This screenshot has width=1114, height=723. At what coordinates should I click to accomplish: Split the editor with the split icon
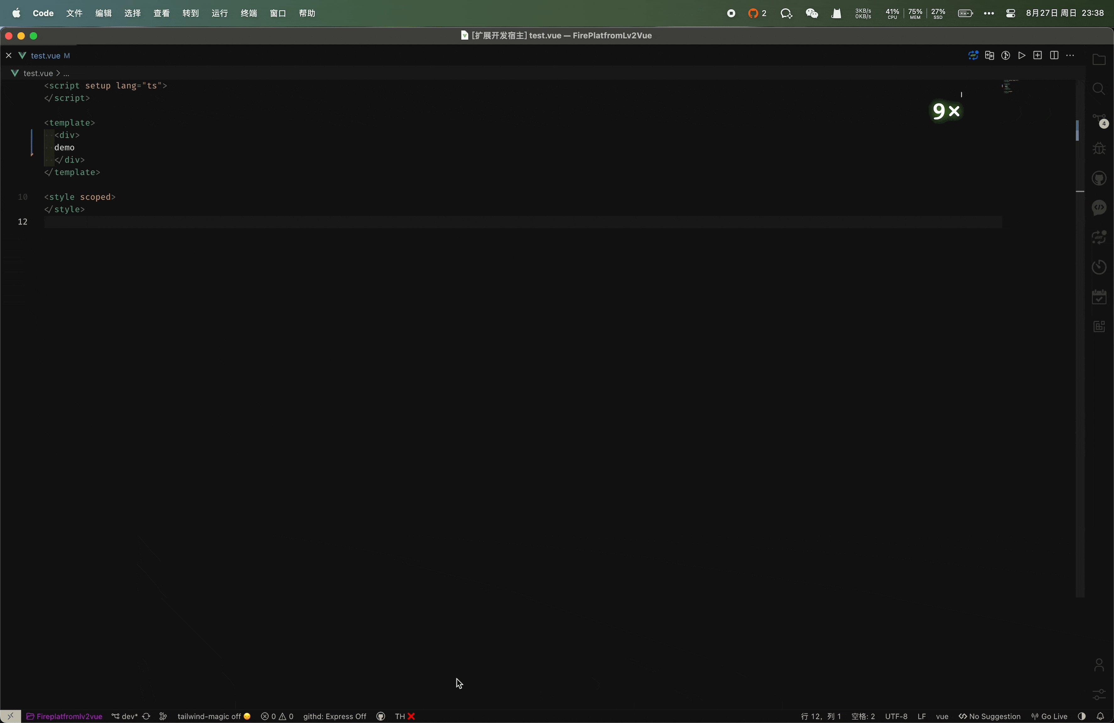click(1054, 55)
